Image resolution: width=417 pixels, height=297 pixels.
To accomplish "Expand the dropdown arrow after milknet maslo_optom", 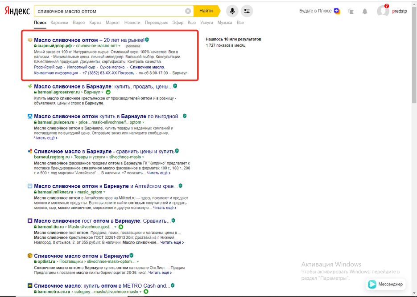I will (104, 192).
